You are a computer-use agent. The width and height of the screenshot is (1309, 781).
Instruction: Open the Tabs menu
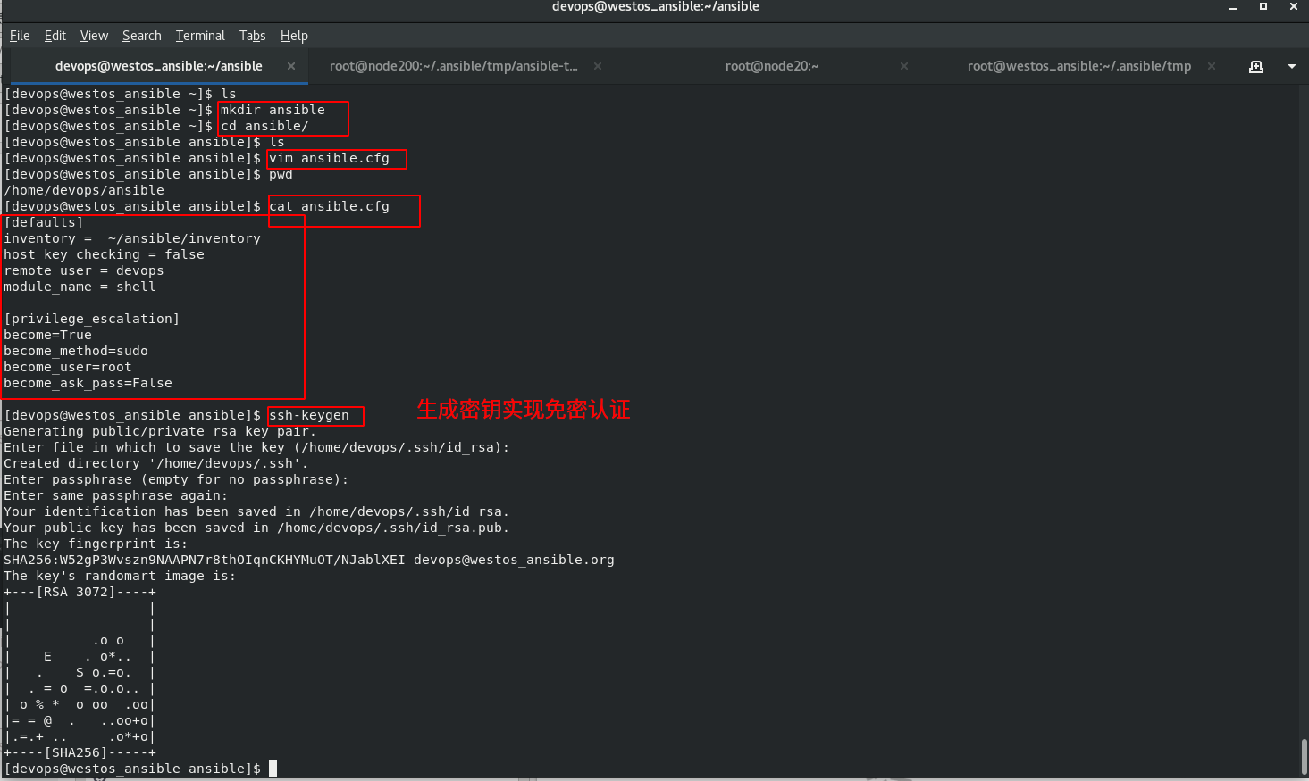253,36
